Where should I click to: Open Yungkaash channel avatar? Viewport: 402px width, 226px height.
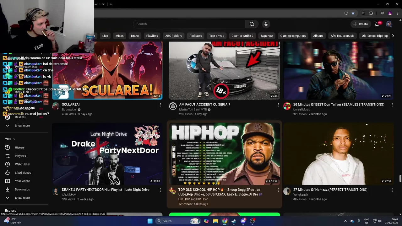click(287, 191)
